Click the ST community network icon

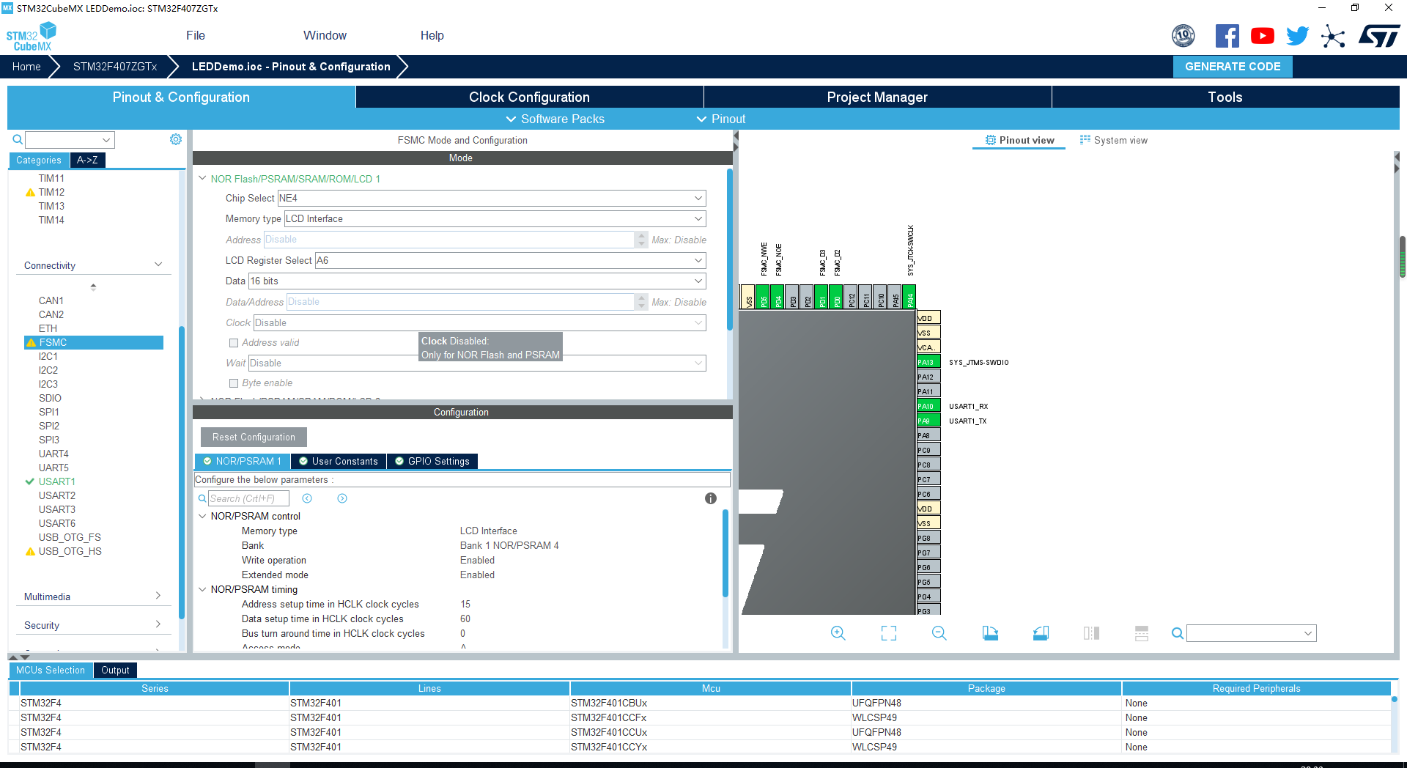1333,36
